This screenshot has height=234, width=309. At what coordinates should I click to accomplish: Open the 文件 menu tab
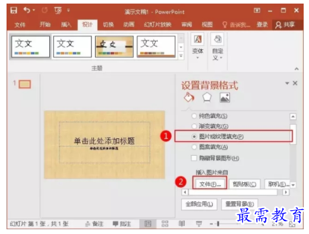coord(20,25)
